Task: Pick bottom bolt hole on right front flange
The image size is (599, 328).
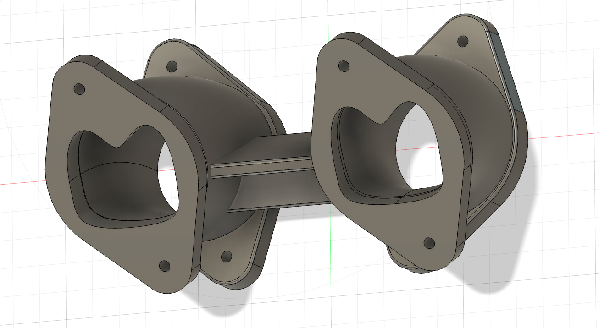Action: pyautogui.click(x=429, y=243)
